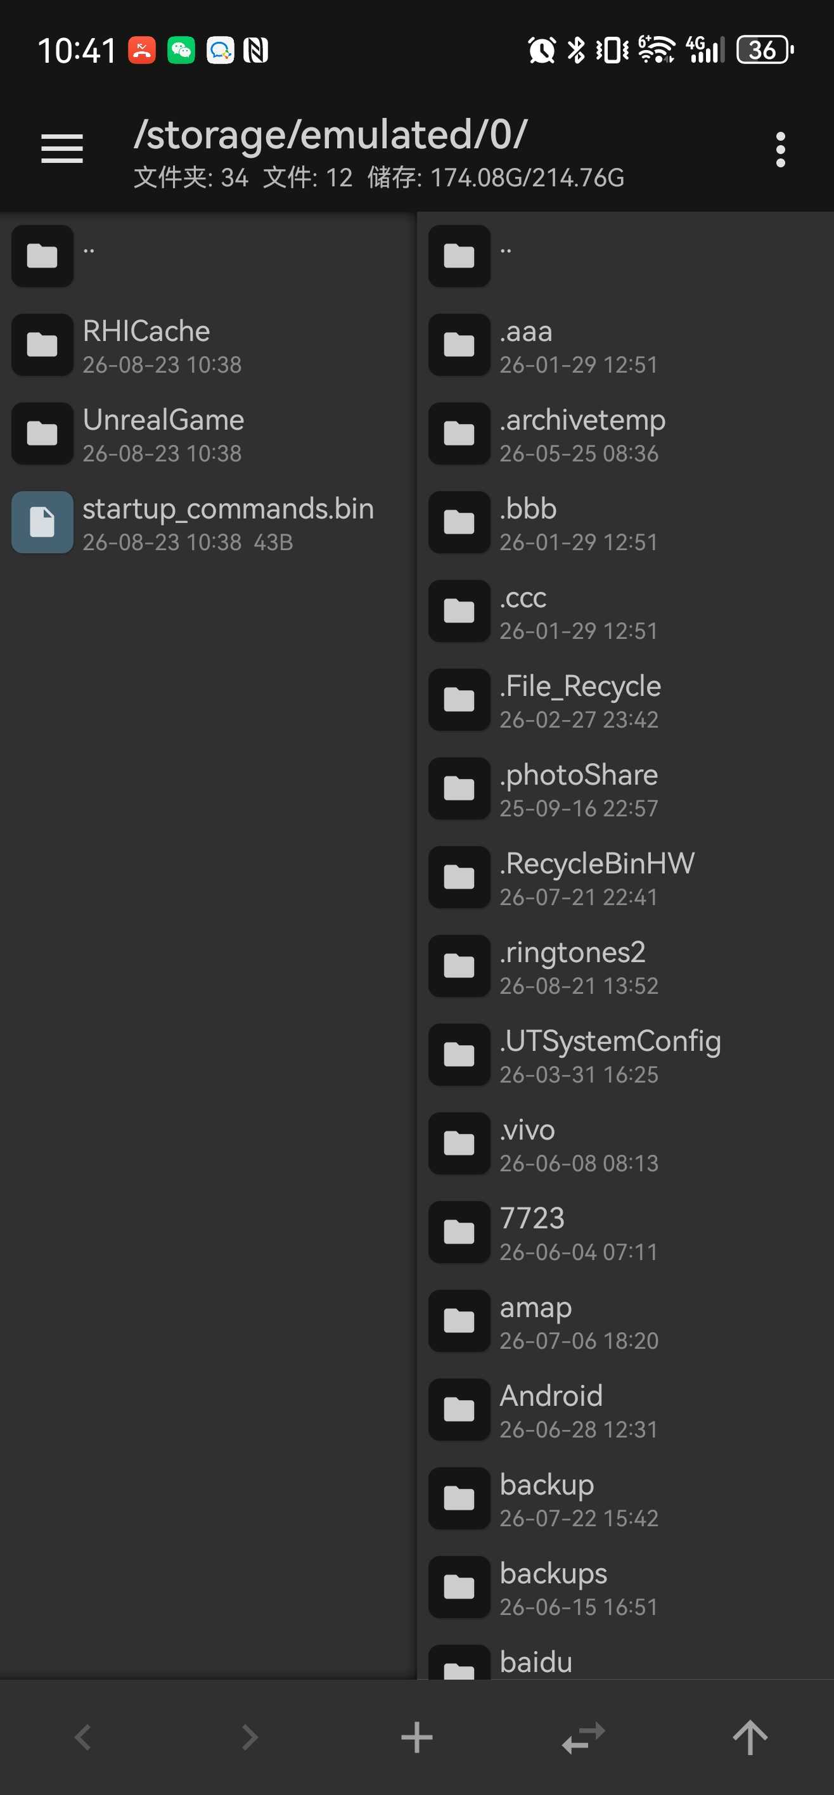Go to parent via left pane '..' entry

click(208, 255)
